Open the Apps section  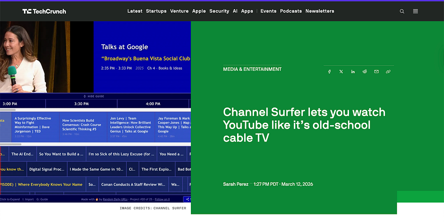247,11
